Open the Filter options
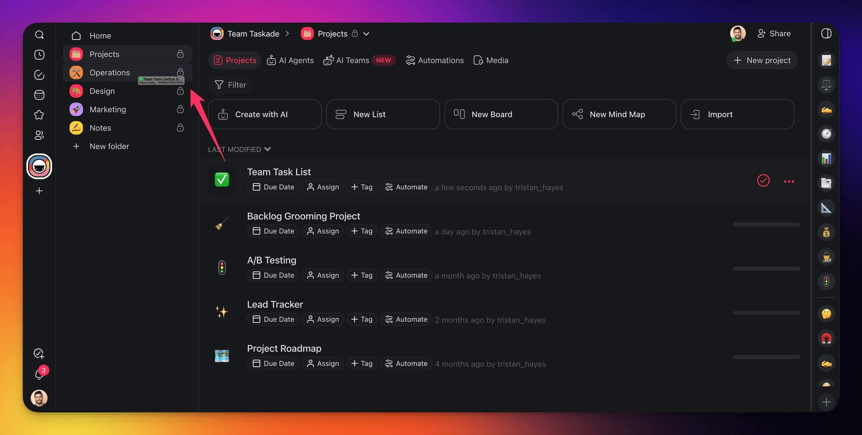The height and width of the screenshot is (435, 862). (x=231, y=85)
